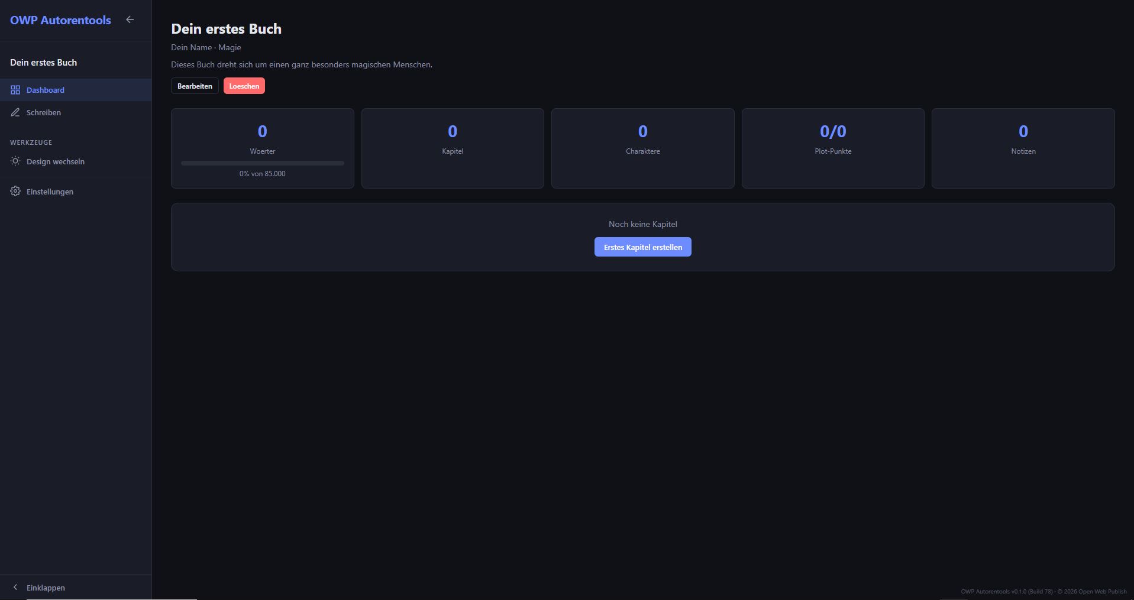This screenshot has width=1134, height=600.
Task: Select Dein erstes Buch in the sidebar
Action: pos(43,63)
